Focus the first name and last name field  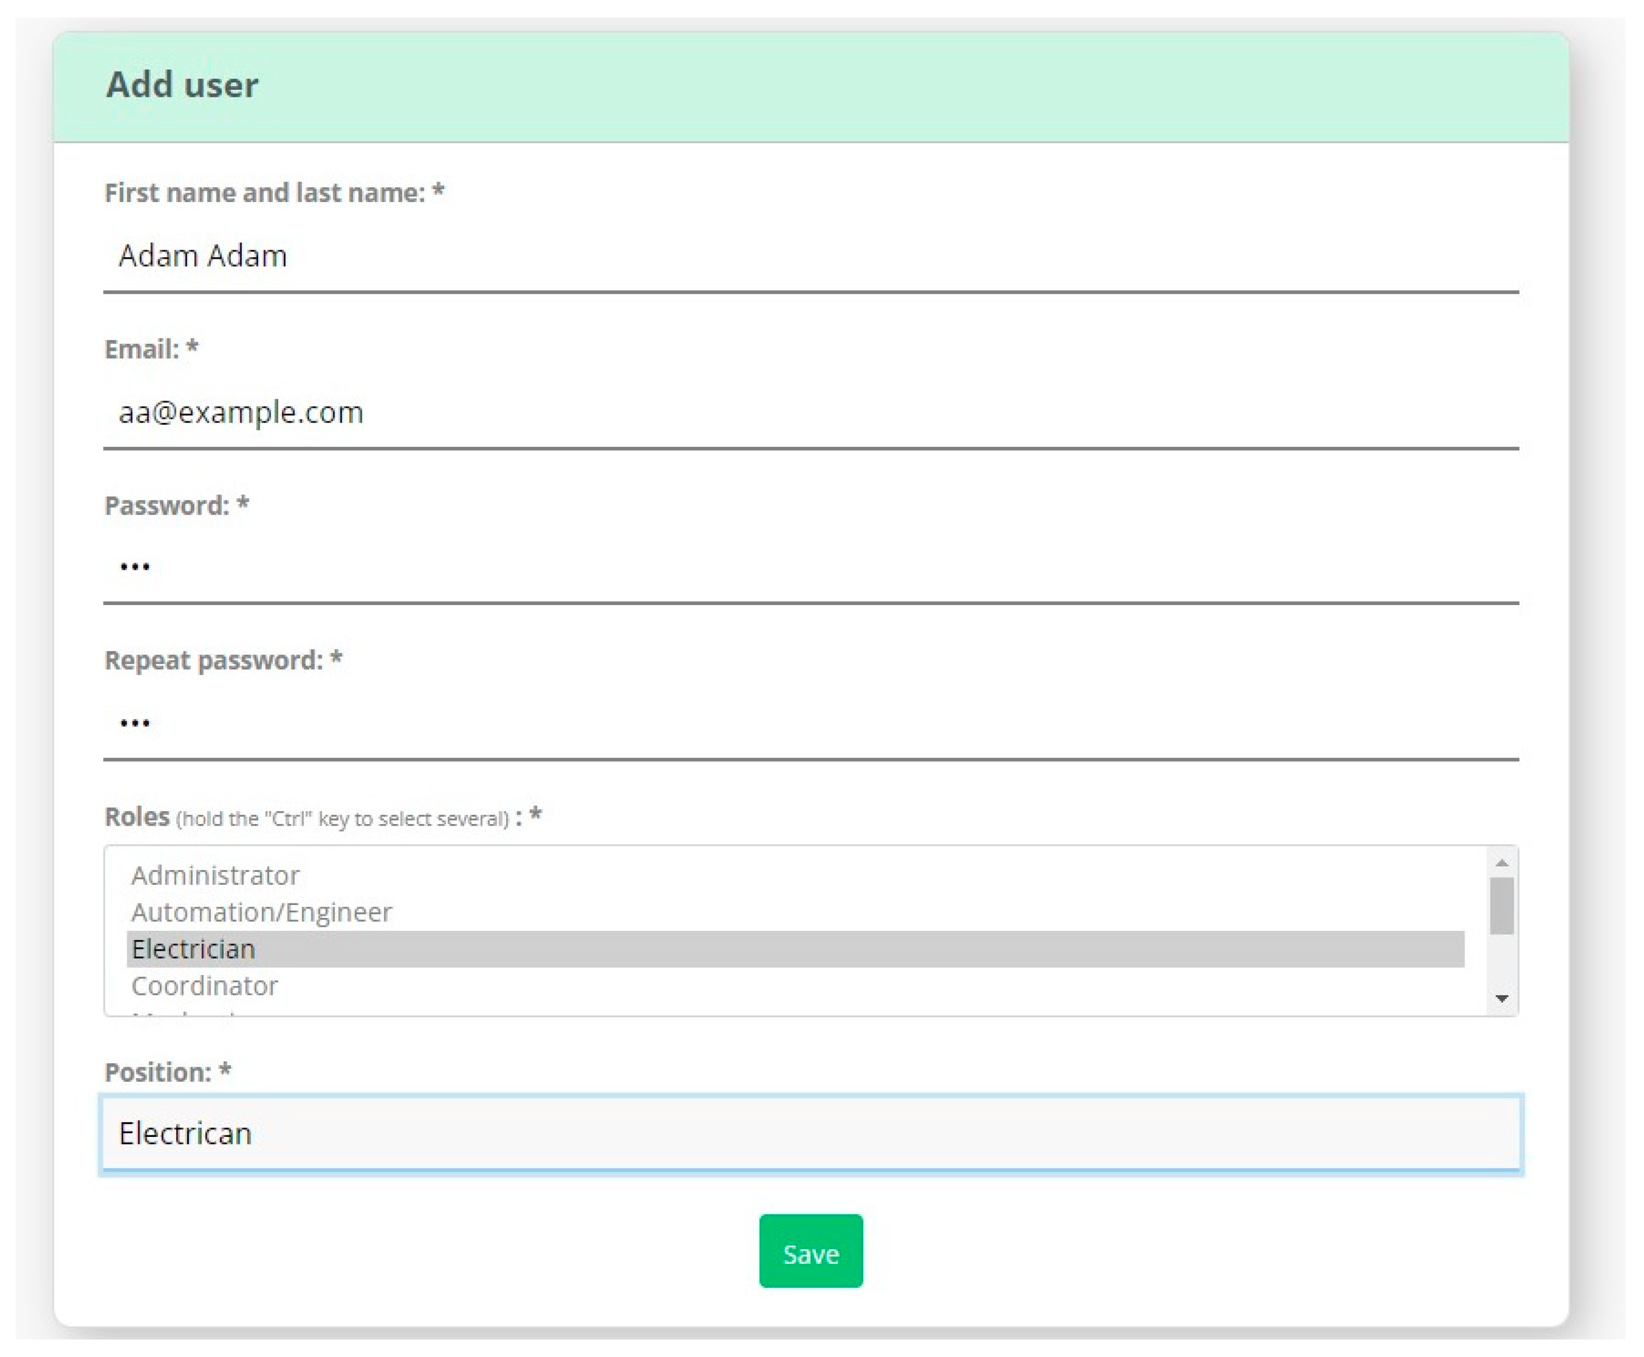[x=810, y=256]
